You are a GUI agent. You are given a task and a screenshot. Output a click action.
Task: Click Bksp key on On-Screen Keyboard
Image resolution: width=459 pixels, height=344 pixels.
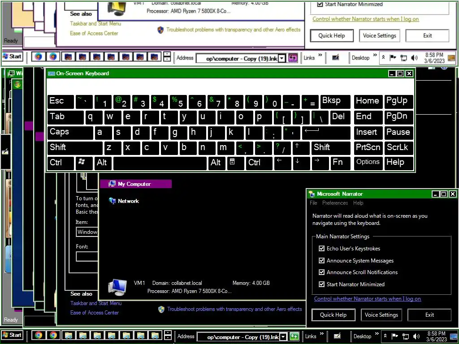point(335,102)
